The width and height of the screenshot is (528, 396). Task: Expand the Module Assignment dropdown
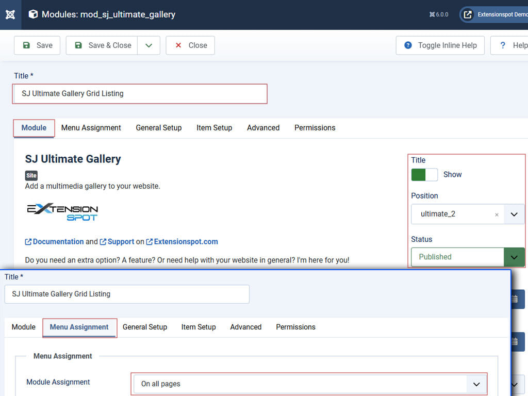pos(476,384)
